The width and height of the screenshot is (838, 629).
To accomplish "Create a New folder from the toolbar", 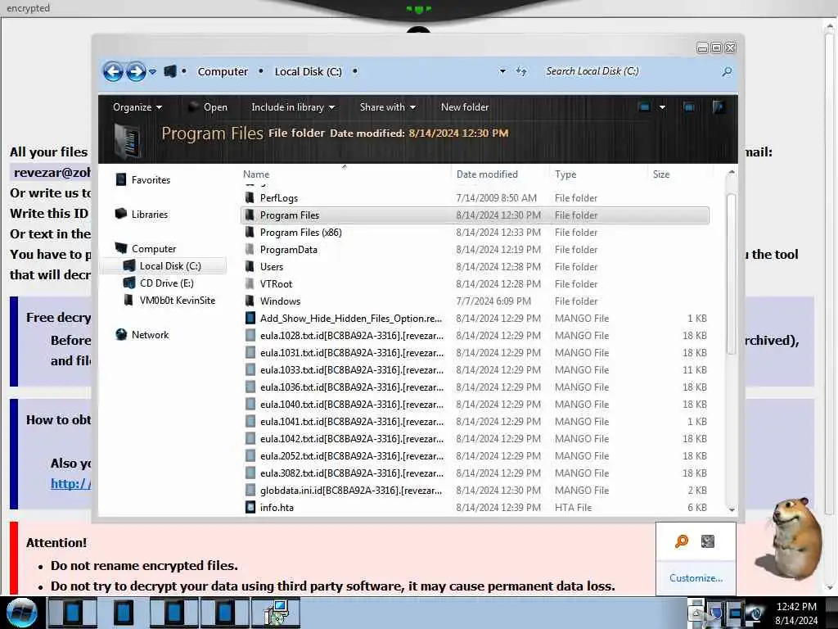I will pyautogui.click(x=465, y=107).
